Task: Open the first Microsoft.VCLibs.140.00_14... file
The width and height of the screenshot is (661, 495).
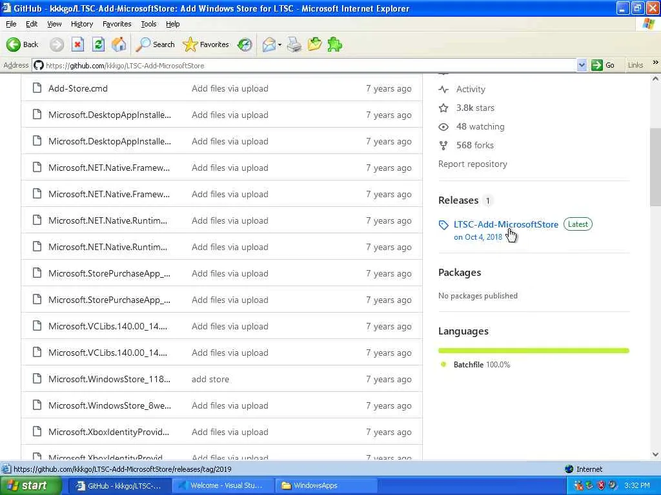Action: (x=108, y=326)
